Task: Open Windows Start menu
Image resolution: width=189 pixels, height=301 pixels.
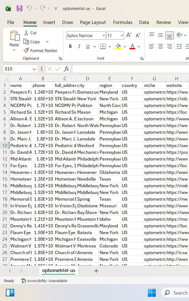Action: tap(152, 293)
